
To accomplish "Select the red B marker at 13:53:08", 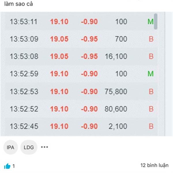I will point(151,56).
